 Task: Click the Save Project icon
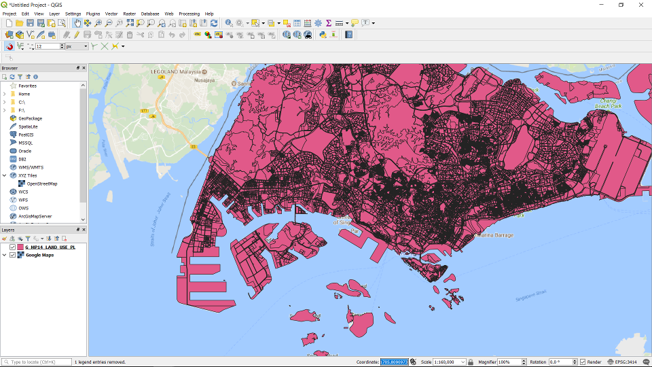tap(31, 23)
